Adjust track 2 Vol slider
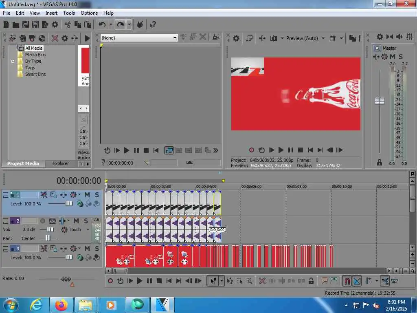The width and height of the screenshot is (417, 313). click(50, 229)
